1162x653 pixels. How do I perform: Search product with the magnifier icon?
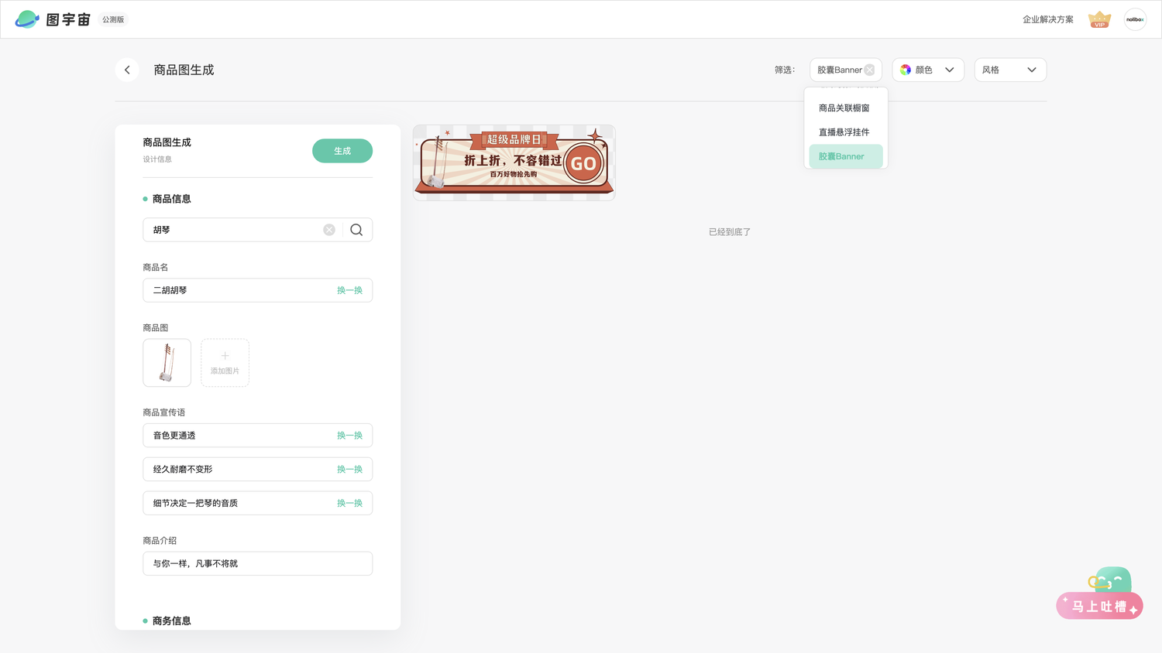coord(356,230)
